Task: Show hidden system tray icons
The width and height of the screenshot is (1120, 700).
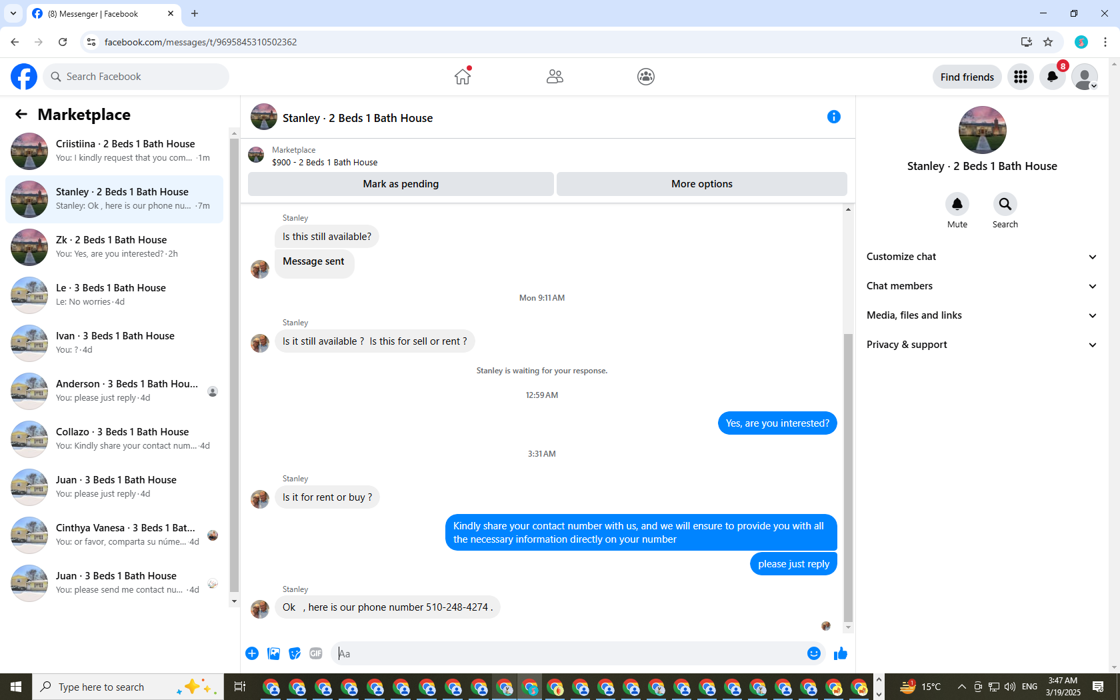Action: tap(961, 687)
